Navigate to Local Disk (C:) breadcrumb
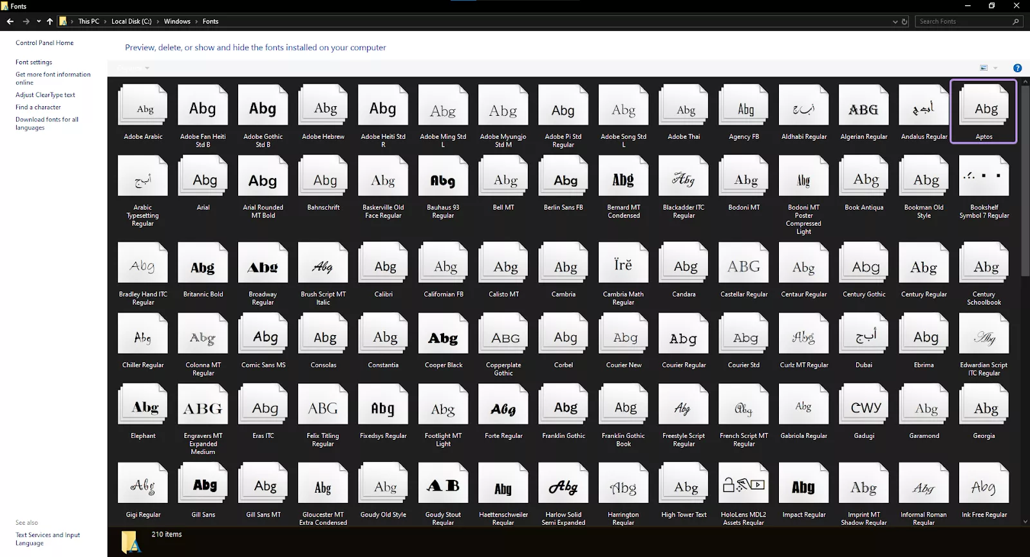The height and width of the screenshot is (557, 1030). 131,21
